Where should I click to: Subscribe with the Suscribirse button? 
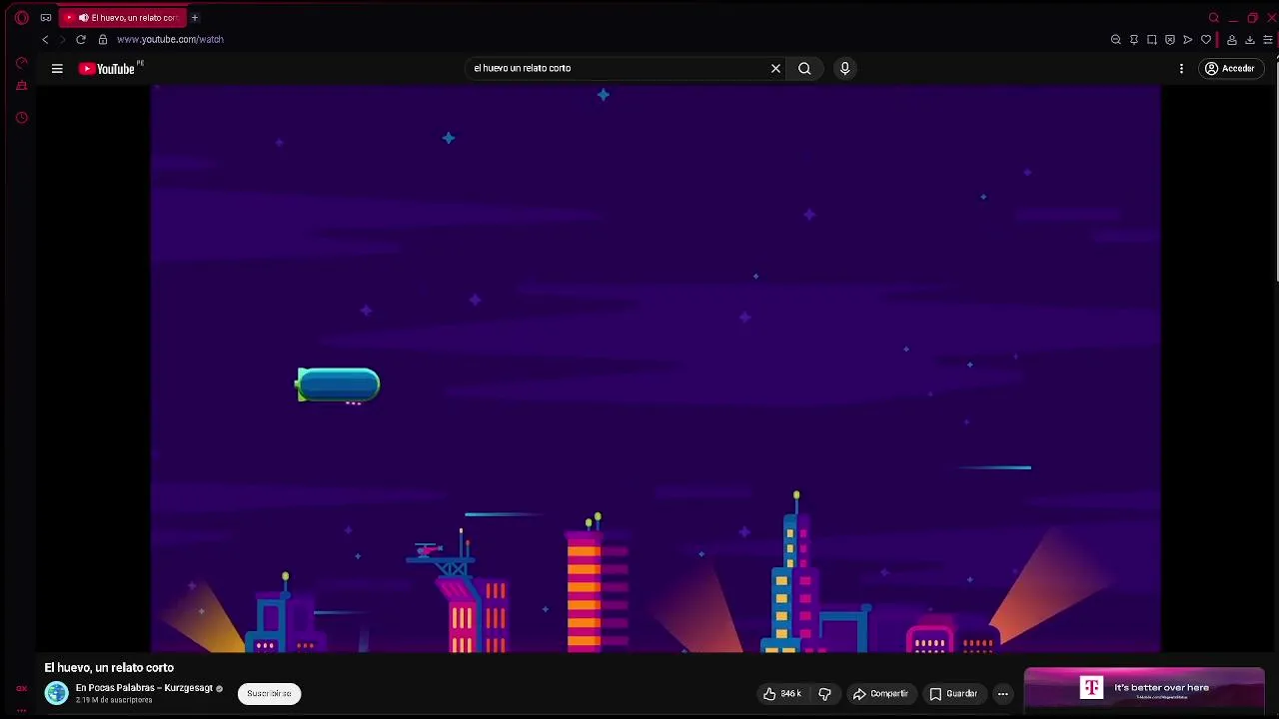pyautogui.click(x=269, y=693)
